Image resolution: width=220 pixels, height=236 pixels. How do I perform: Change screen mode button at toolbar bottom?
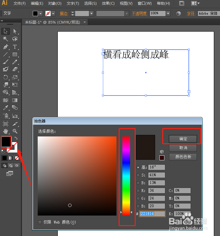click(x=10, y=173)
